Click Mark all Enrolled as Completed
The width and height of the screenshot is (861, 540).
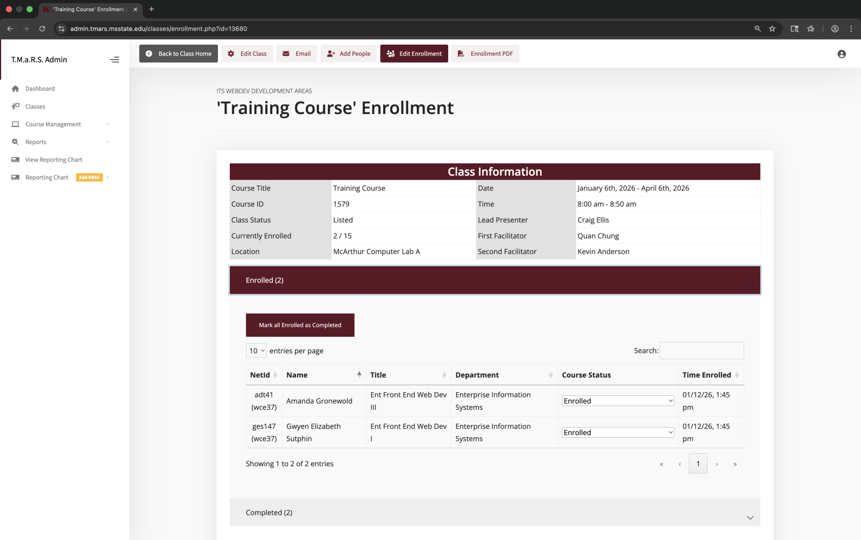(x=300, y=324)
